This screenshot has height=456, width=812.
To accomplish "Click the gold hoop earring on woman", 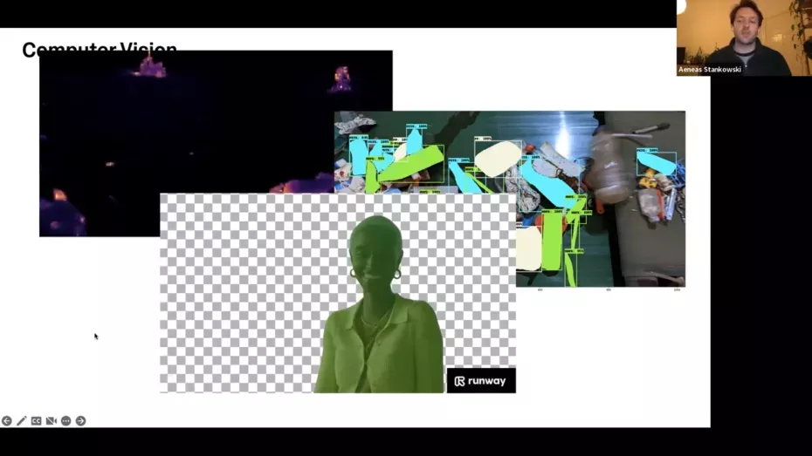I will (396, 274).
